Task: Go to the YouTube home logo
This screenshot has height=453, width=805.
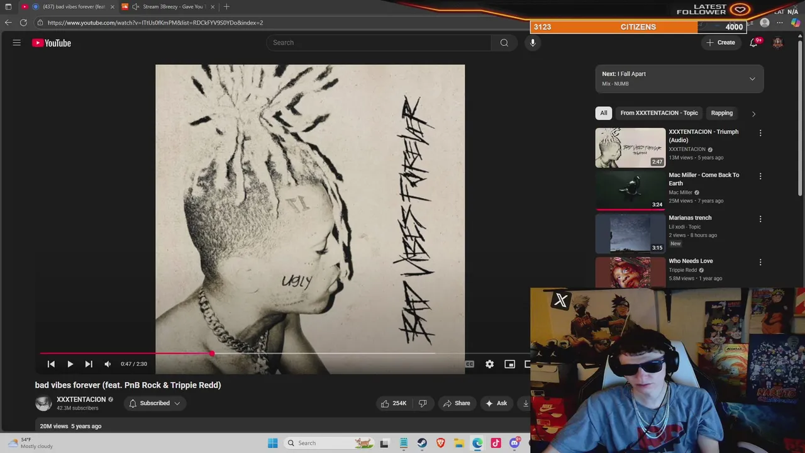Action: point(52,43)
